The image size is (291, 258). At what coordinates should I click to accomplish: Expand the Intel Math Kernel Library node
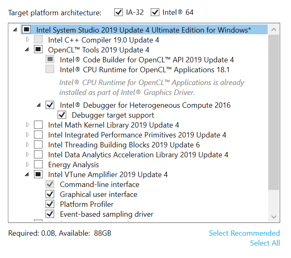pos(28,125)
